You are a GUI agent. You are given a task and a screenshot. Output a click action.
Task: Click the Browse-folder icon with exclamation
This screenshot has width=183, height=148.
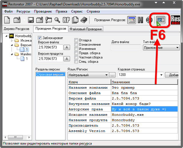pyautogui.click(x=48, y=20)
